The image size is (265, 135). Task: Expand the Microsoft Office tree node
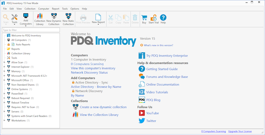coord(4,80)
